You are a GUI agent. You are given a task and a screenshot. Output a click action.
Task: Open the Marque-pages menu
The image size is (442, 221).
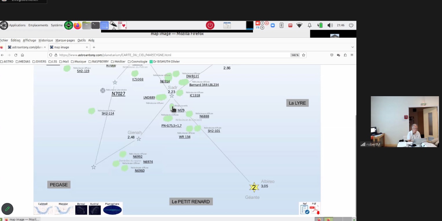point(65,40)
